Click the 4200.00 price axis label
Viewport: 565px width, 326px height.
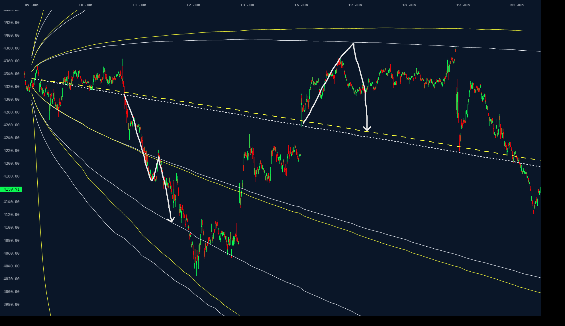(11, 163)
